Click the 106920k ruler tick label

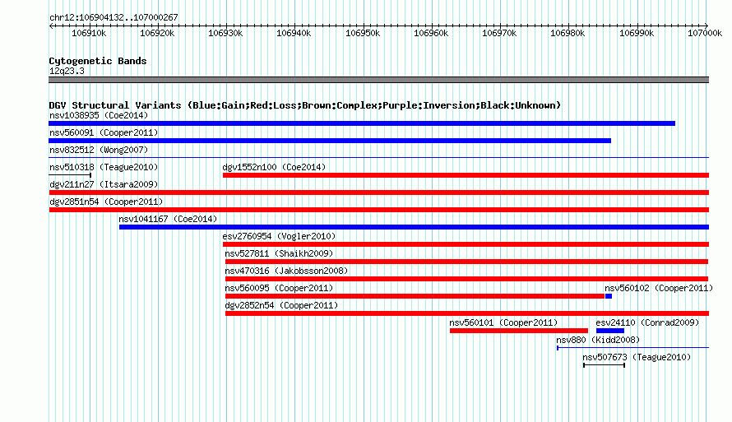157,33
